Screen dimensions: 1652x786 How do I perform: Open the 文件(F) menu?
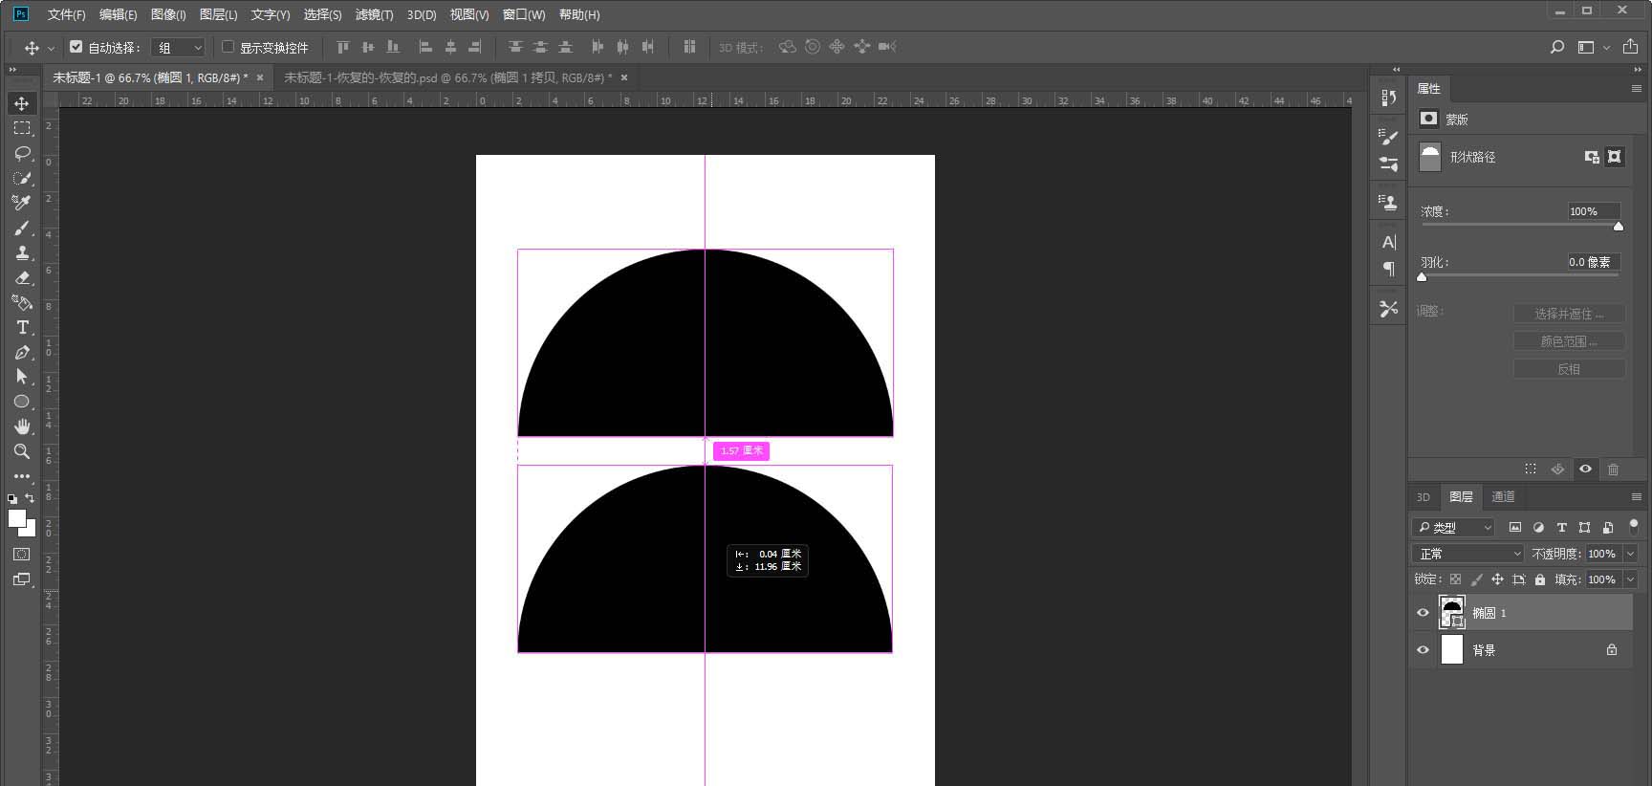coord(67,14)
